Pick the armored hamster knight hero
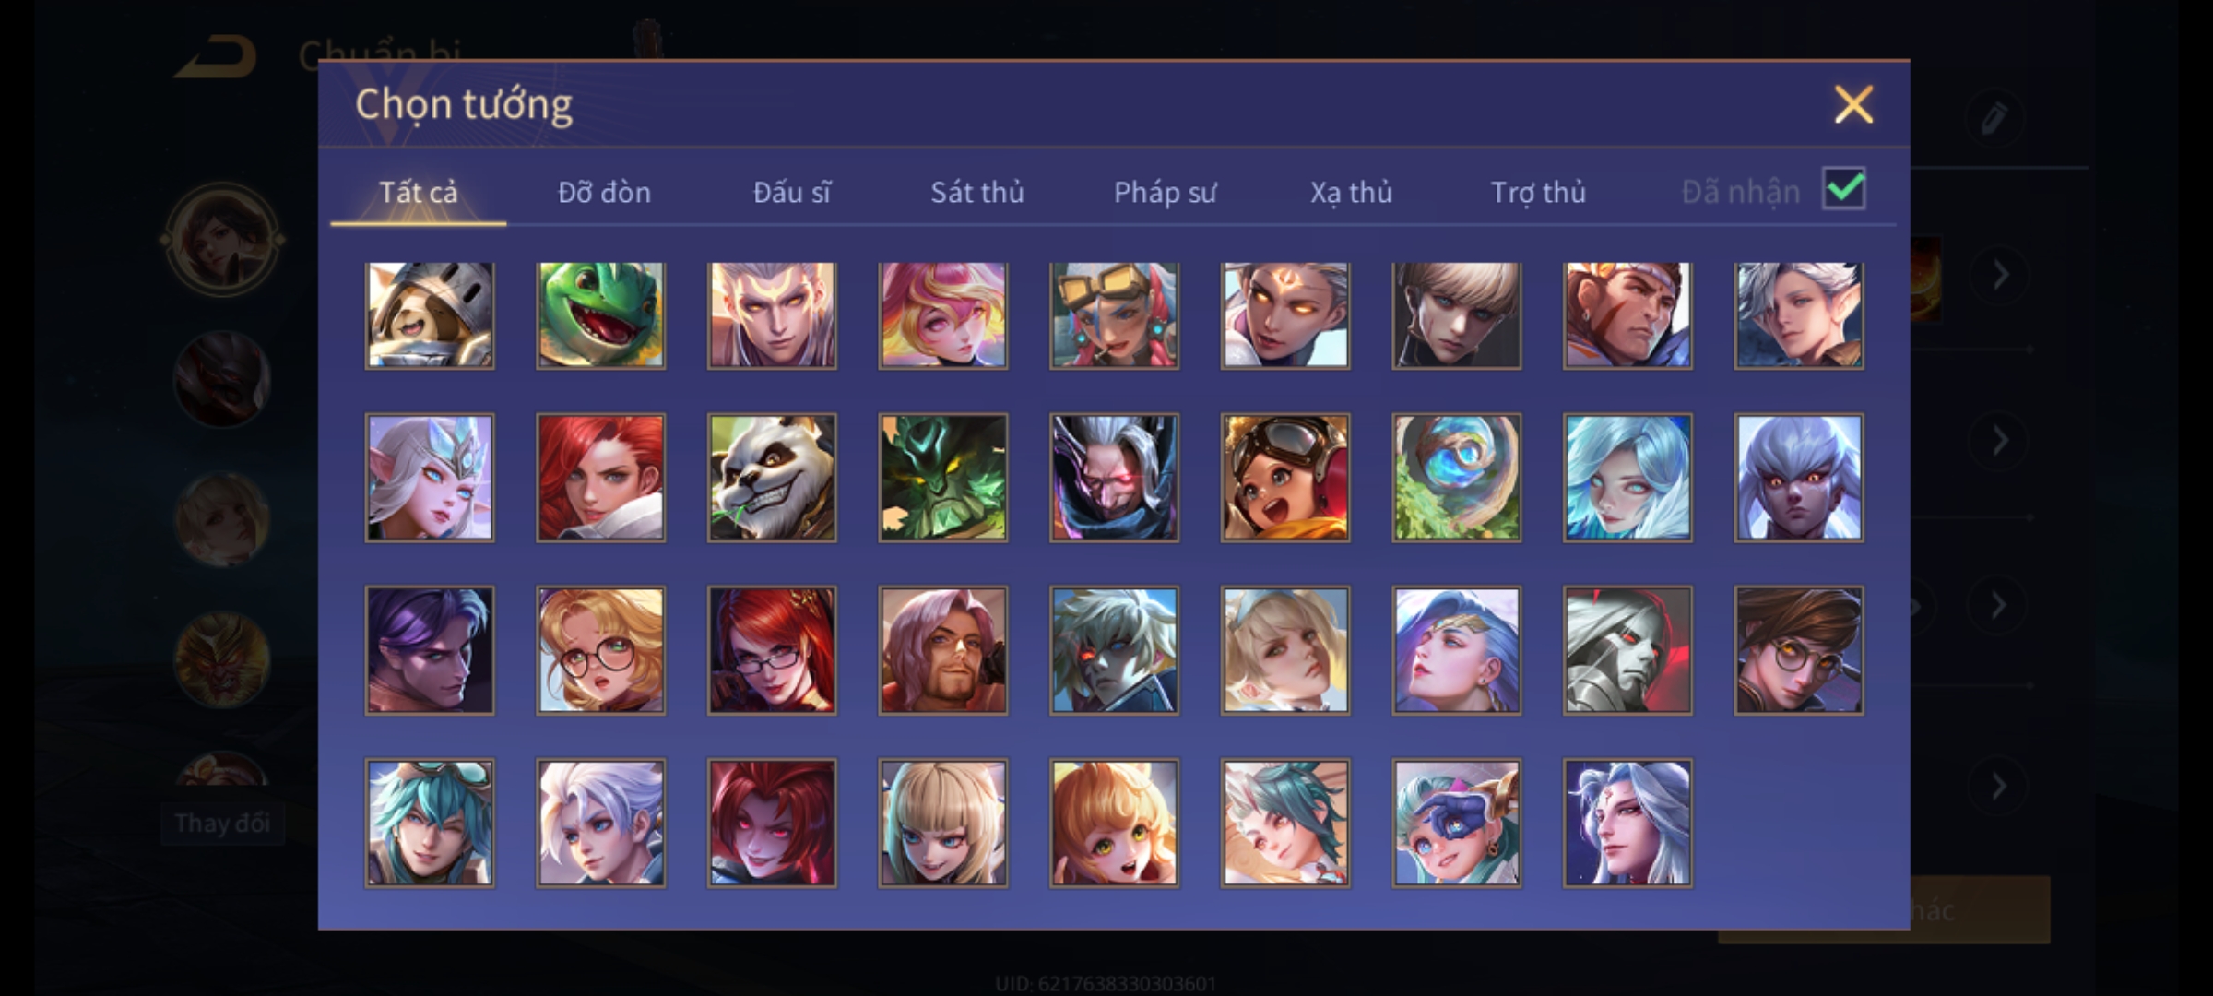 coord(430,315)
